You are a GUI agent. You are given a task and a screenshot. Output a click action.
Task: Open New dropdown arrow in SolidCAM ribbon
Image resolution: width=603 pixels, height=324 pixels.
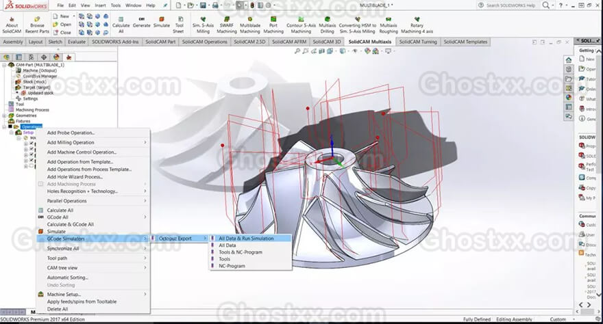(x=74, y=16)
